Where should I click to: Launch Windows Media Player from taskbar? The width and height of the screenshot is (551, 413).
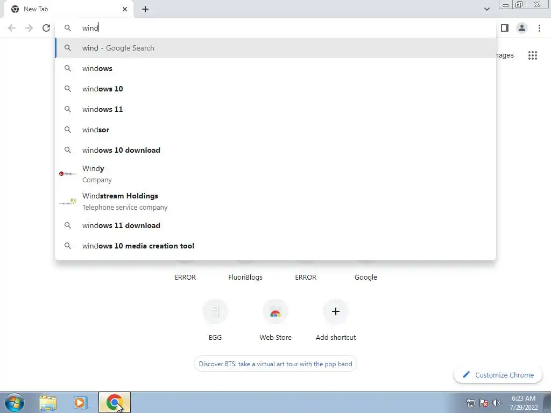(x=80, y=402)
